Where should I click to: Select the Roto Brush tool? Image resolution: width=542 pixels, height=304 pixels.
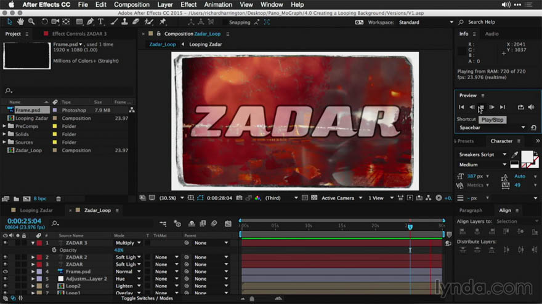149,21
